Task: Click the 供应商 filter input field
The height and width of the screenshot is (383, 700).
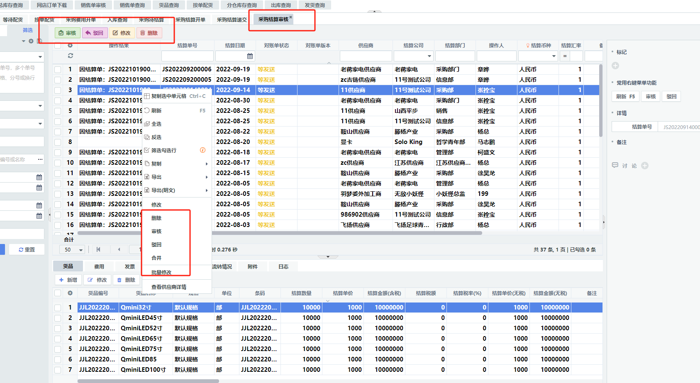Action: (x=366, y=56)
